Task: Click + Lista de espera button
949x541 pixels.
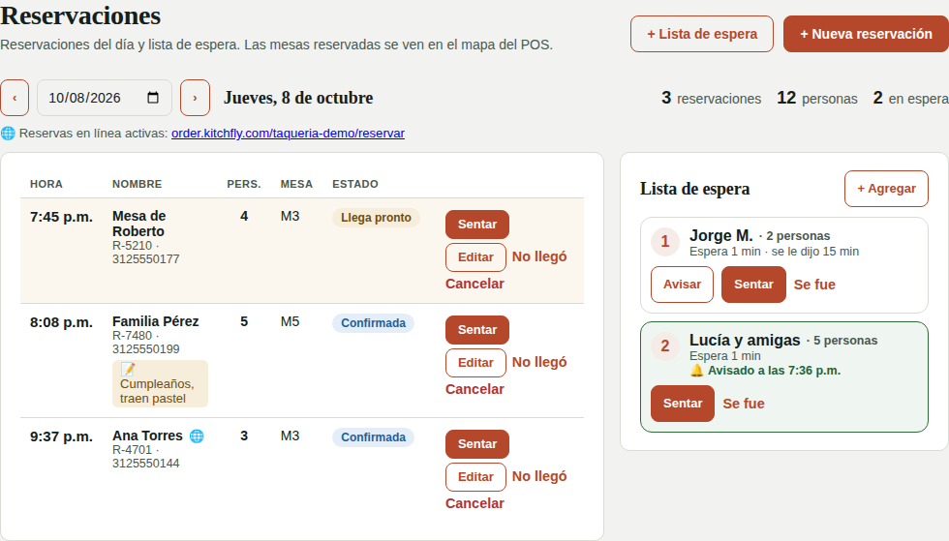Action: pos(702,34)
